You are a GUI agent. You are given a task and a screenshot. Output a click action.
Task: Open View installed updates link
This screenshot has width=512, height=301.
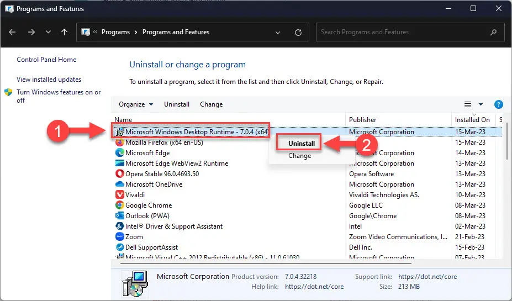click(49, 80)
